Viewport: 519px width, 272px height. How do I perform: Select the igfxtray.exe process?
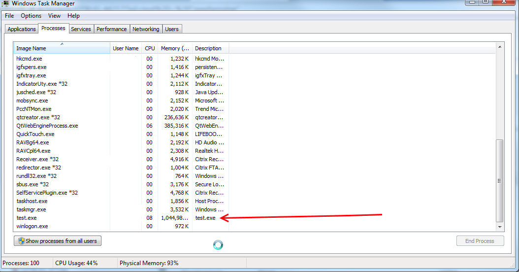[31, 75]
